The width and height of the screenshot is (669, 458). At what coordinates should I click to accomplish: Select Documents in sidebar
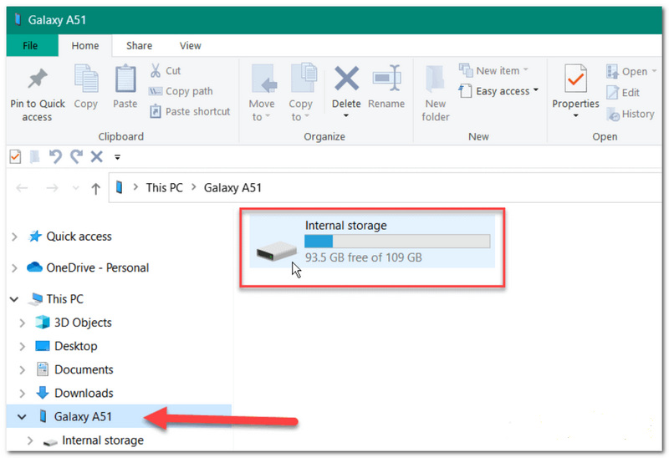pyautogui.click(x=84, y=369)
